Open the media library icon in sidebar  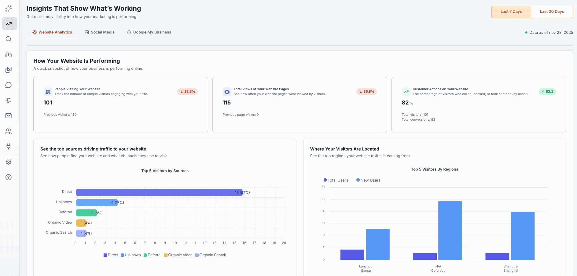[x=9, y=70]
